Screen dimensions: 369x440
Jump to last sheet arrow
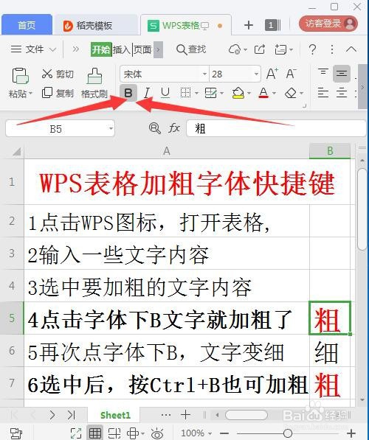coord(71,415)
